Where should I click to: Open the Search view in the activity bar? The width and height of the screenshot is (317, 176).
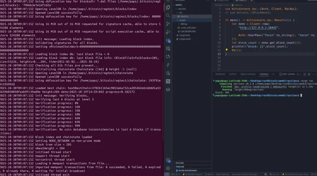coord(168,15)
